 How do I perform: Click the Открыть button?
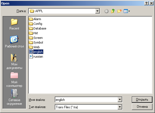[x=142, y=99]
